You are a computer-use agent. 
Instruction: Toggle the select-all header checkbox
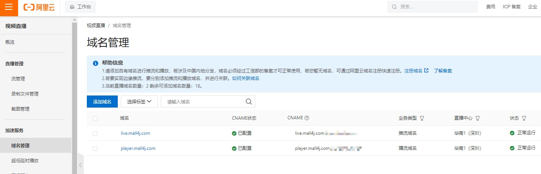click(x=95, y=119)
